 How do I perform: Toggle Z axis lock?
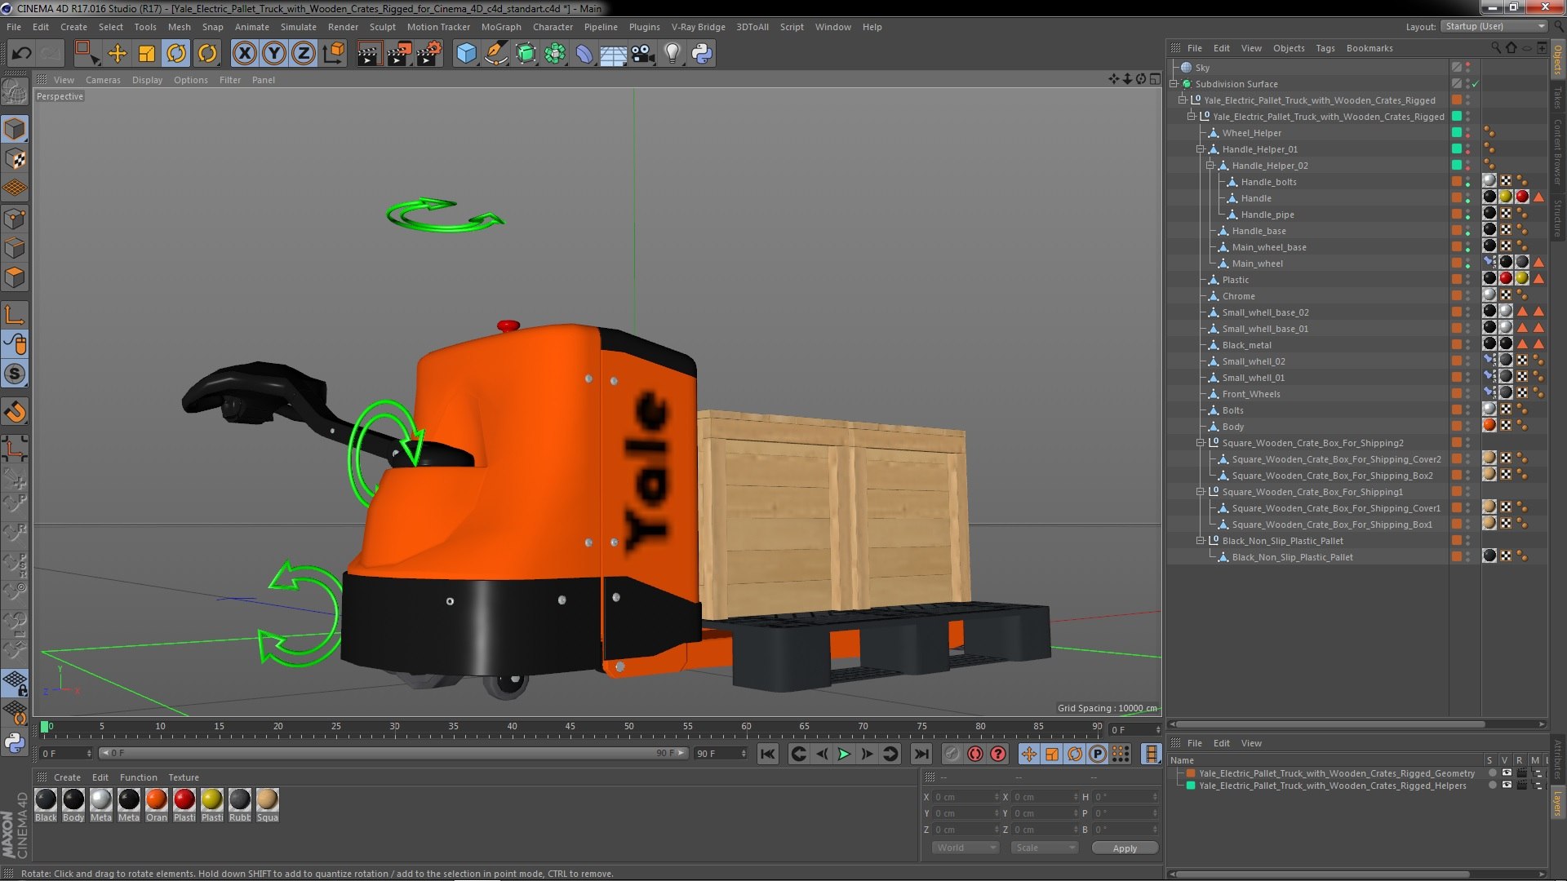click(x=304, y=54)
